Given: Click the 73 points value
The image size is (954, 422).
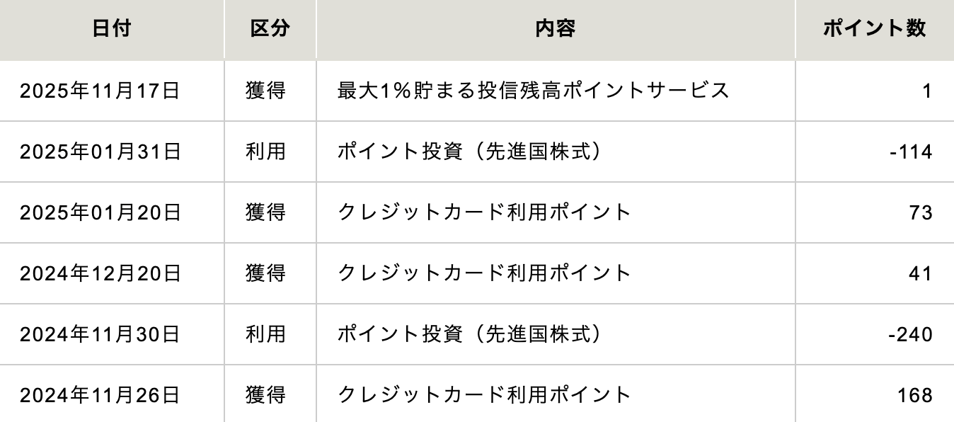Looking at the screenshot, I should [x=921, y=212].
